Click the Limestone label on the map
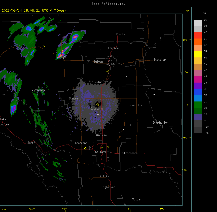 39,90
